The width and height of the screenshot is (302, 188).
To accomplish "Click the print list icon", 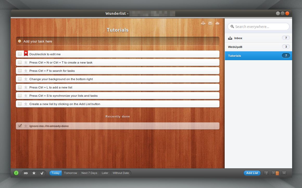I will tap(203, 23).
